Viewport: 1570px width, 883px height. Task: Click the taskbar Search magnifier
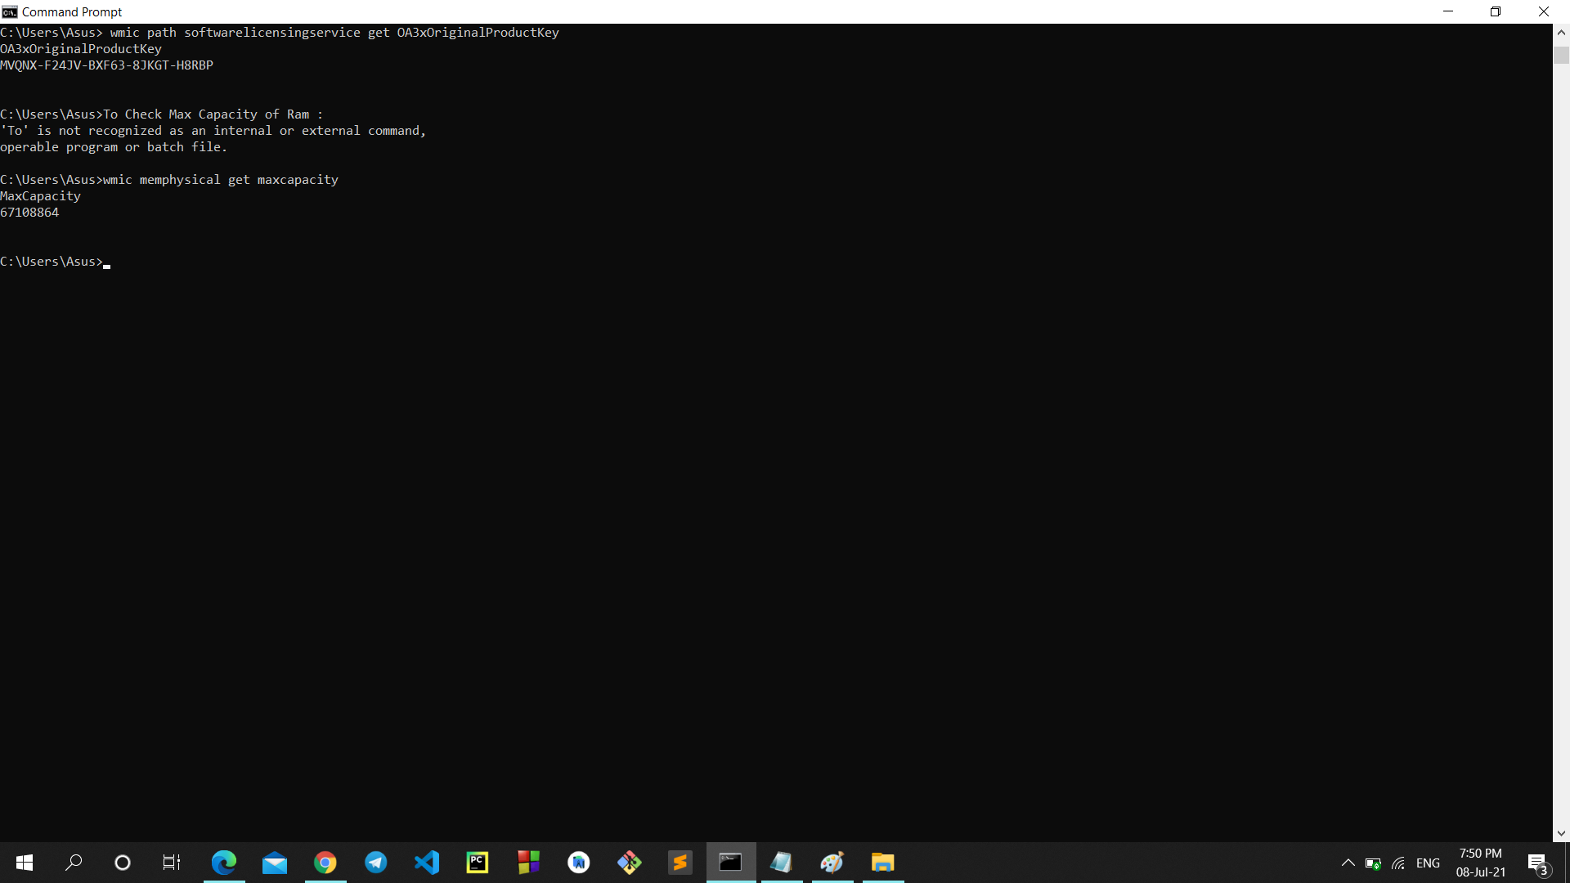tap(74, 863)
